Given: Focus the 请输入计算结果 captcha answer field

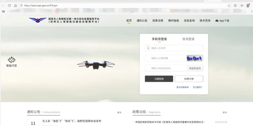Looking at the screenshot, I should [166, 58].
